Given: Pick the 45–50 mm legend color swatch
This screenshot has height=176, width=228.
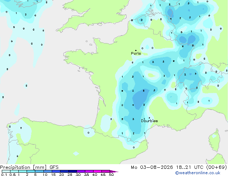Looking at the screenshot, I should (x=106, y=171).
